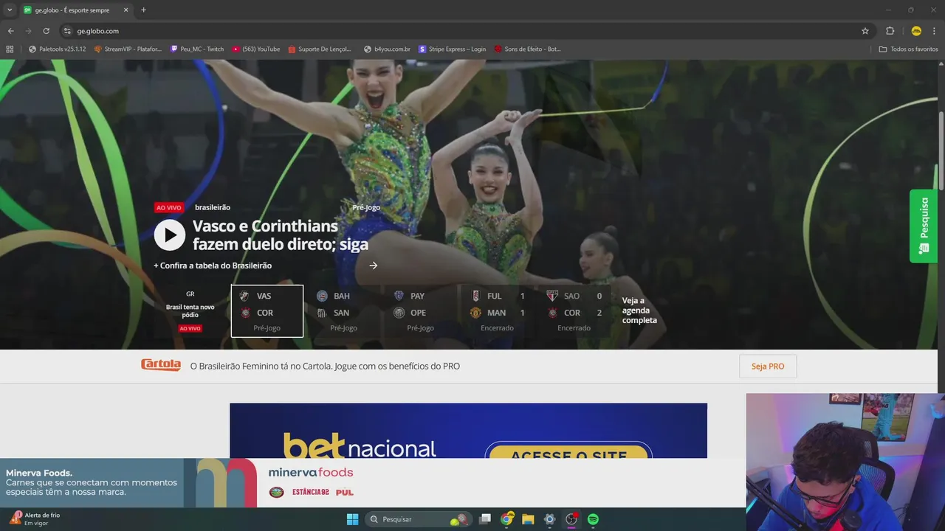Open Spotify from the taskbar
Viewport: 945px width, 531px height.
click(593, 519)
